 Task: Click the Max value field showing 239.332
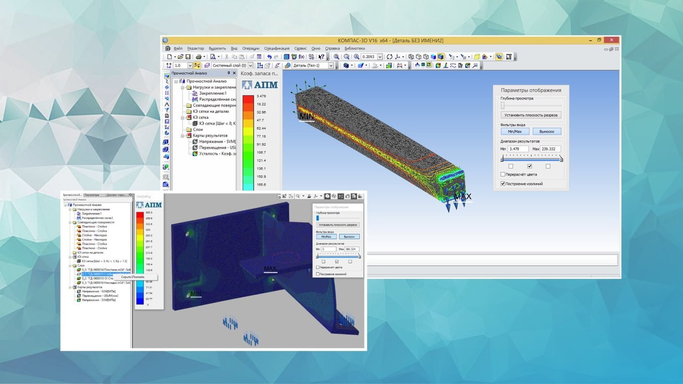[550, 149]
